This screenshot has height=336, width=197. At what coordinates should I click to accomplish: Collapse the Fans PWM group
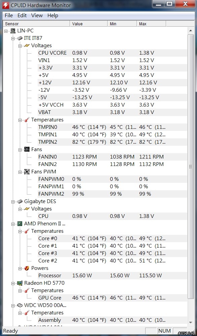click(x=20, y=172)
